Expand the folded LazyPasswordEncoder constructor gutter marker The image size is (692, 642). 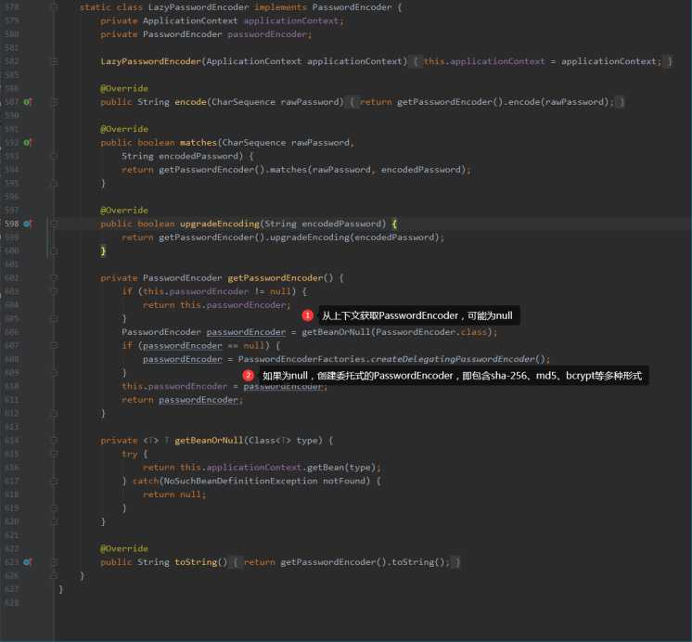click(55, 61)
